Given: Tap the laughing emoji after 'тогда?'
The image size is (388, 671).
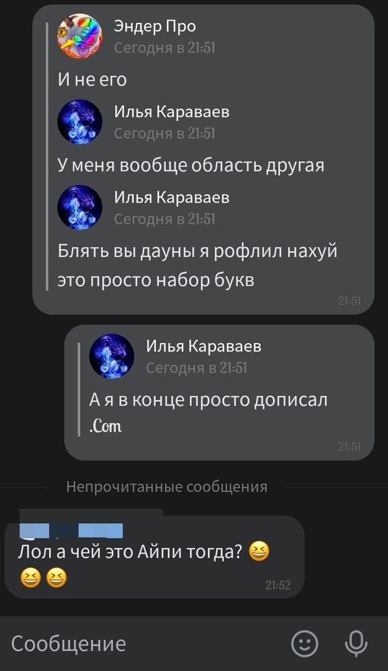Looking at the screenshot, I should (x=259, y=551).
